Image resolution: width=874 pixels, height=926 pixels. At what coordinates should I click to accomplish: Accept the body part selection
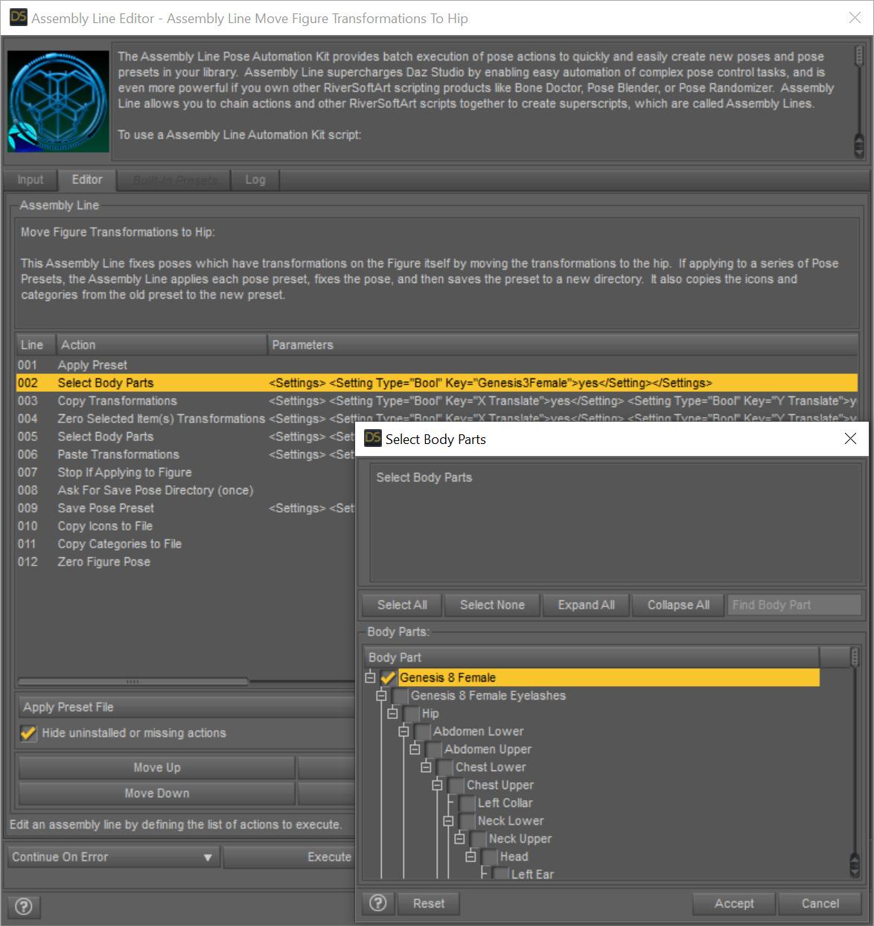pos(734,904)
